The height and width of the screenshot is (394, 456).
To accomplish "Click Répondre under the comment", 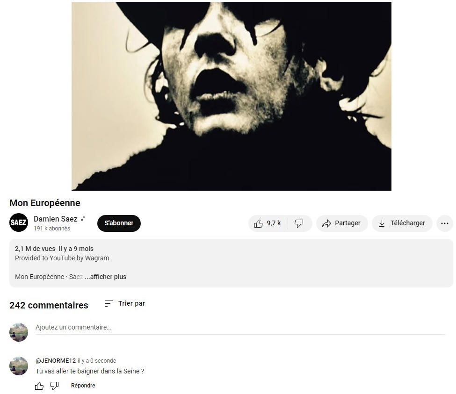I will (x=83, y=386).
